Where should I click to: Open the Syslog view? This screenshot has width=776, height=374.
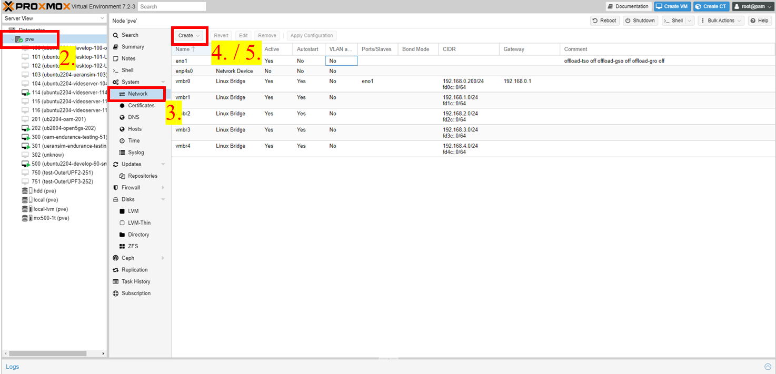(136, 153)
